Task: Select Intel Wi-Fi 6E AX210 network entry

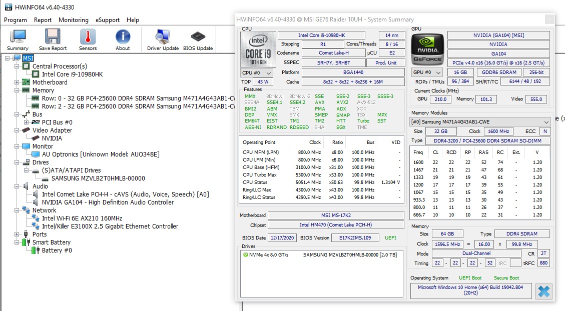Action: coord(82,218)
